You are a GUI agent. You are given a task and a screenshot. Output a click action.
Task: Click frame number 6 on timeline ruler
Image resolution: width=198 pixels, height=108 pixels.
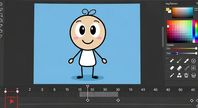point(54,89)
